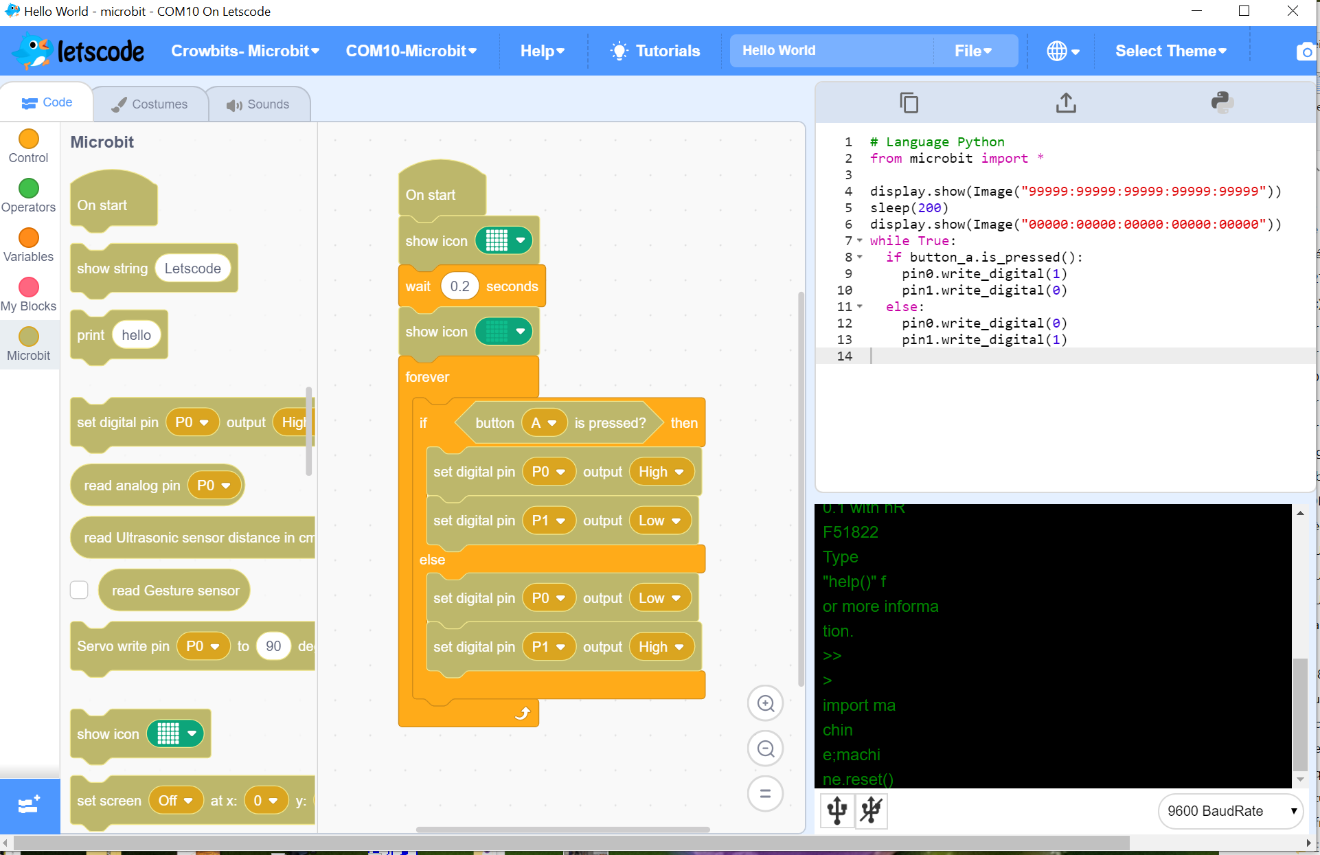The image size is (1320, 855).
Task: Click the Letscode text in show string block
Action: 192,269
